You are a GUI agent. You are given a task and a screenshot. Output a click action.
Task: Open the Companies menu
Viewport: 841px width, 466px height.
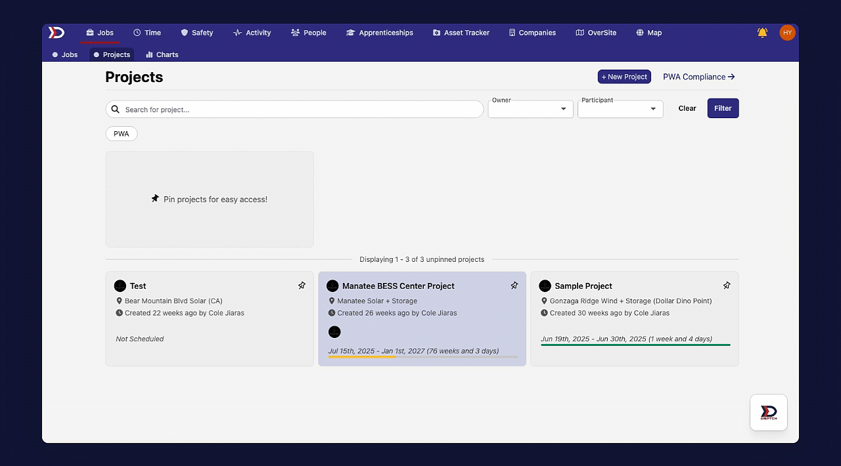pos(533,32)
